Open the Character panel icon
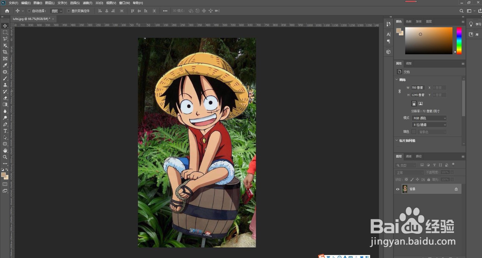This screenshot has width=482, height=258. click(388, 34)
